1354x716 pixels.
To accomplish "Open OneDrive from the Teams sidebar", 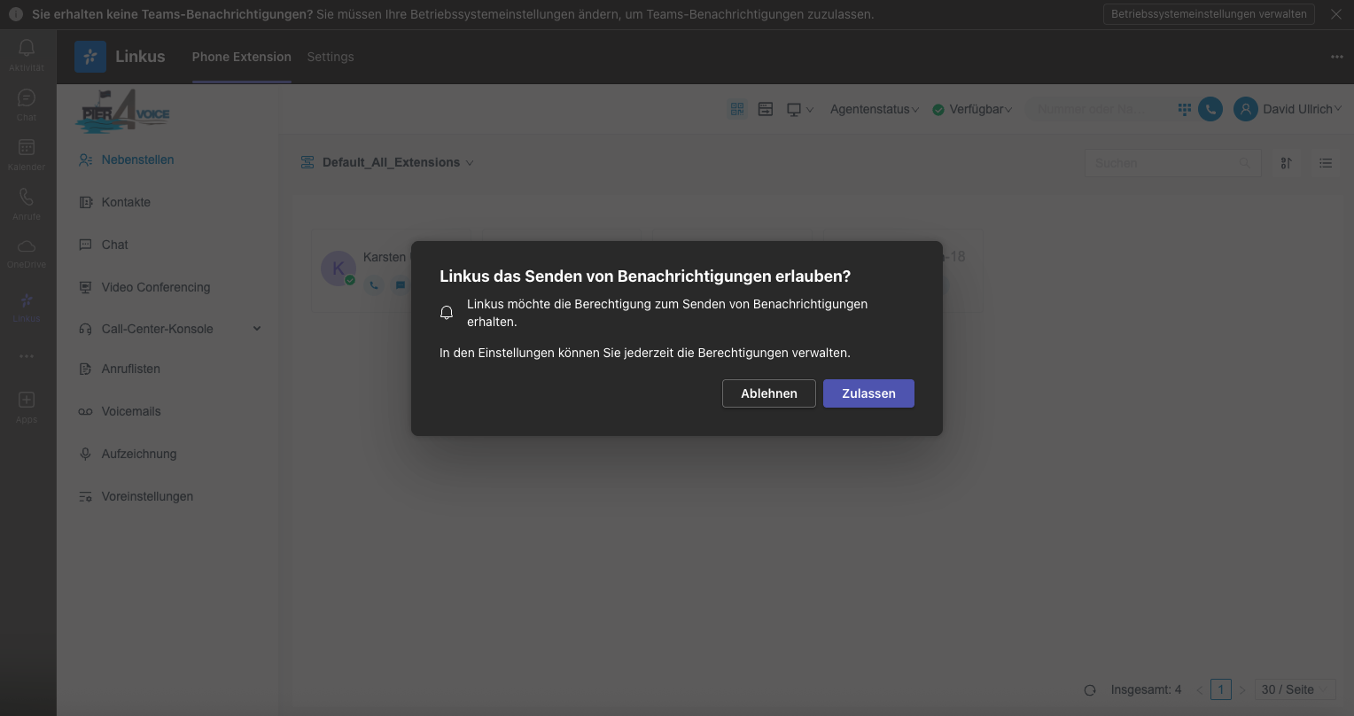I will (x=27, y=252).
